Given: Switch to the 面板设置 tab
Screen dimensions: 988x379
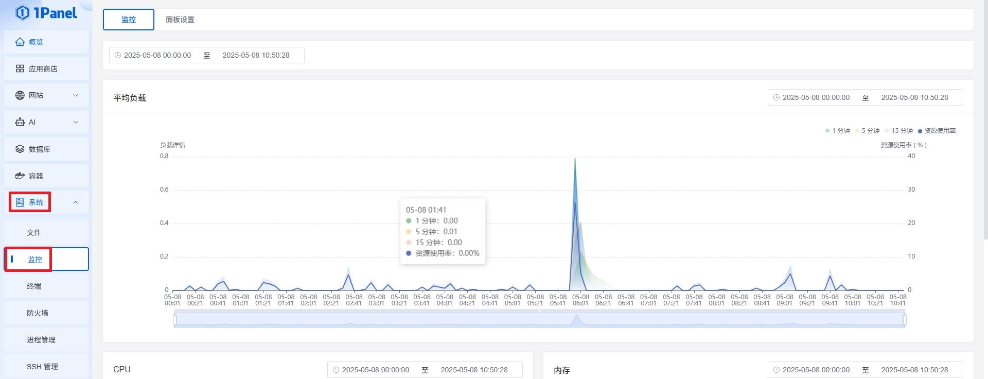Looking at the screenshot, I should point(180,20).
